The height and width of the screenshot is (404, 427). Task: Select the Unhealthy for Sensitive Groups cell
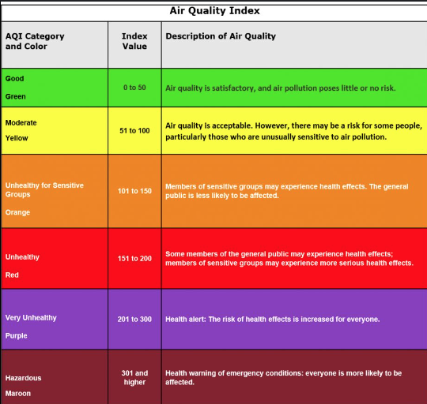[55, 191]
